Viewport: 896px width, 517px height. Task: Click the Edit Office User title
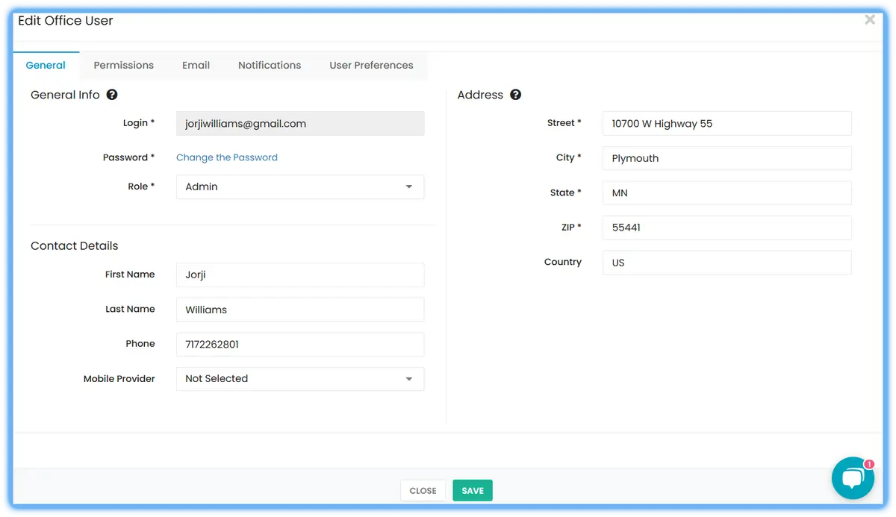point(66,21)
